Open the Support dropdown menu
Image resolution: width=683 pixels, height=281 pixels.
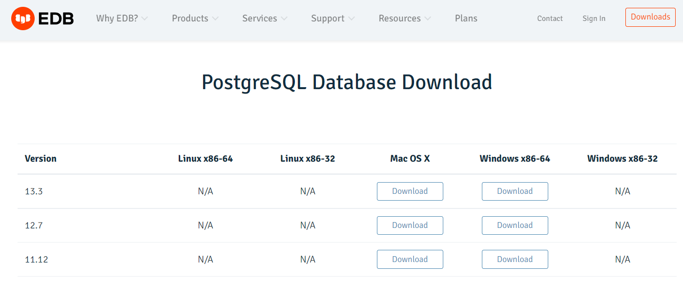(332, 18)
